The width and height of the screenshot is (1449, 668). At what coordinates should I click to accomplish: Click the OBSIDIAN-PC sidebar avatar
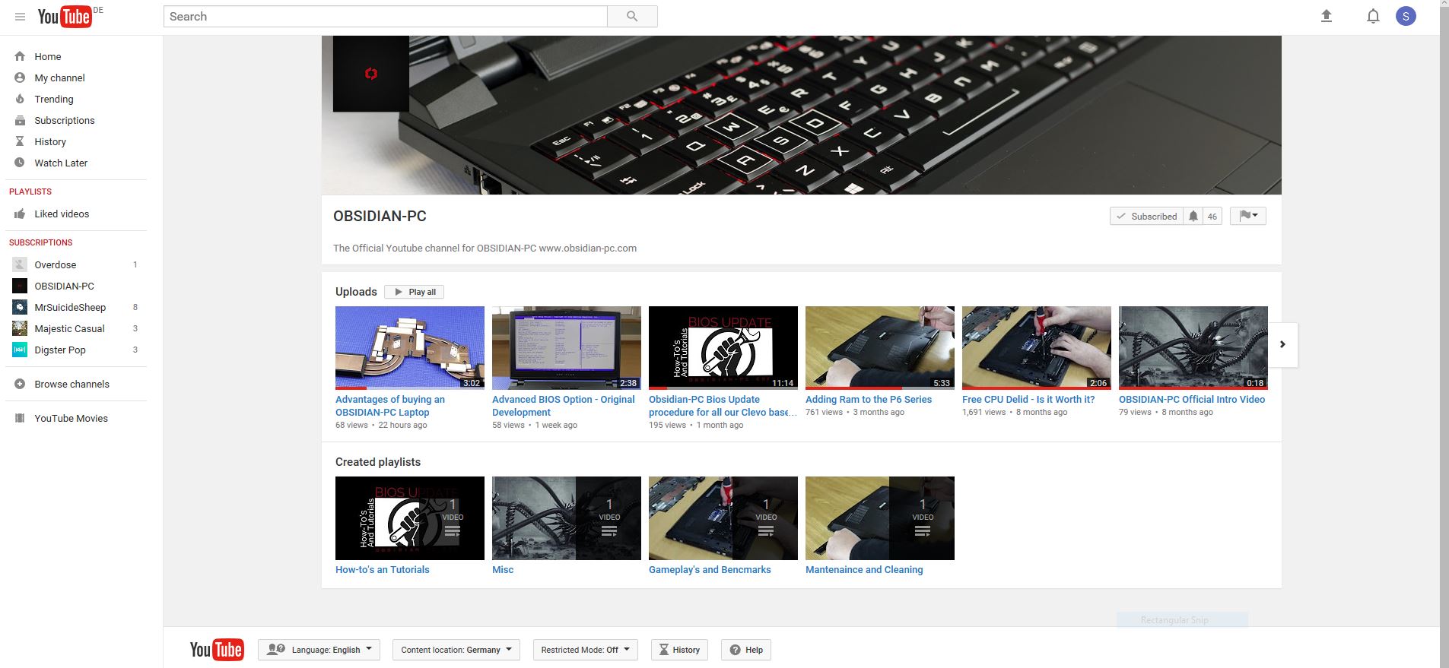tap(20, 286)
